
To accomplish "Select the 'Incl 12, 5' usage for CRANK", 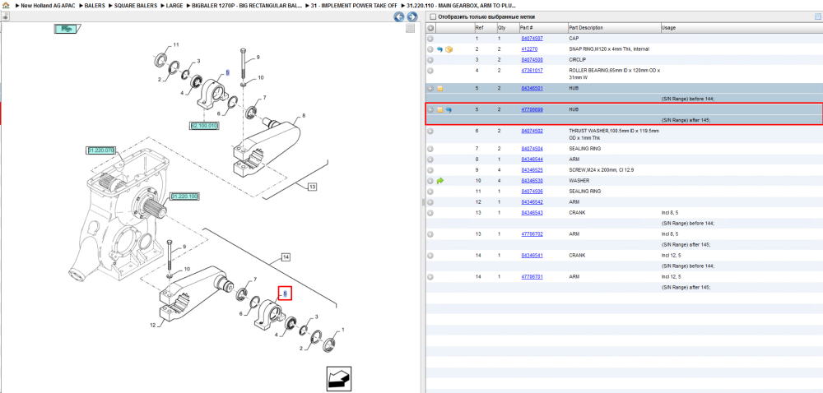I will point(672,256).
